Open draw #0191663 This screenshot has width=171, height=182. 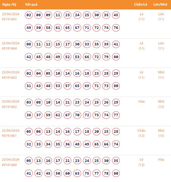pos(9,77)
